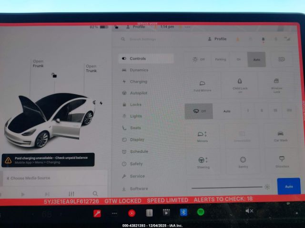Image resolution: width=305 pixels, height=228 pixels.
Task: Toggle Sentry mode
Action: (x=243, y=162)
